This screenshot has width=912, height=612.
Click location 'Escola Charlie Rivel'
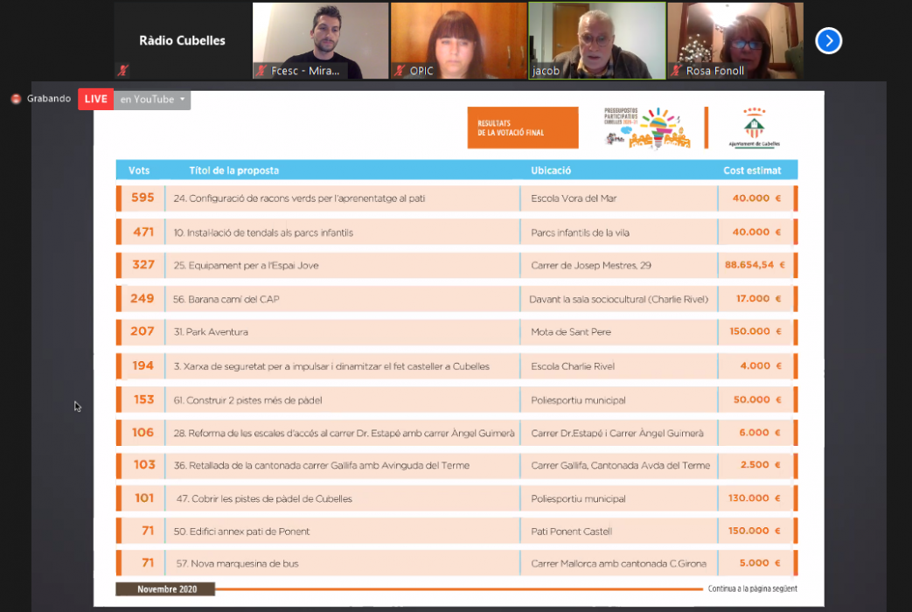pyautogui.click(x=573, y=366)
